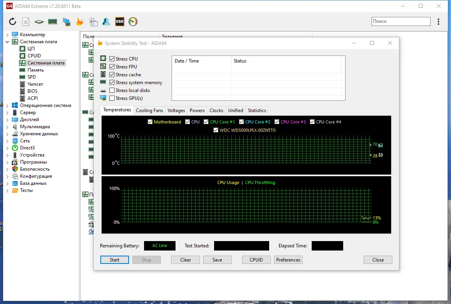
Task: Start the stability test
Action: [x=115, y=260]
